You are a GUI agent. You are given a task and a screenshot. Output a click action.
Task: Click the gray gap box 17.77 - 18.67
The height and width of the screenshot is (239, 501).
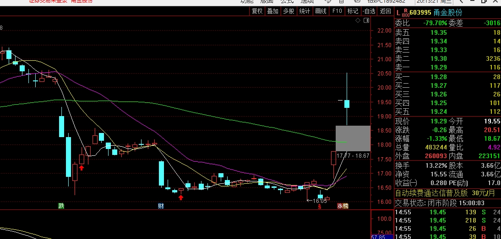[x=353, y=138]
